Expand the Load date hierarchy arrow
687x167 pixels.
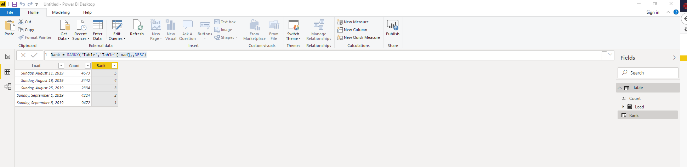pos(623,107)
